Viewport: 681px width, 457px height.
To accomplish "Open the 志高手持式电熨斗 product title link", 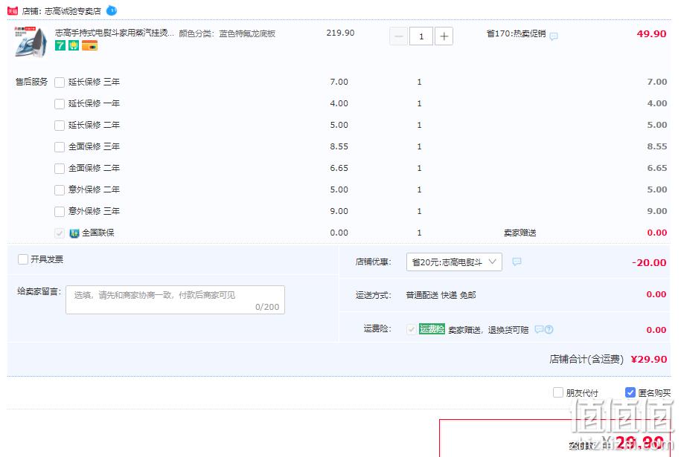I will pos(114,33).
